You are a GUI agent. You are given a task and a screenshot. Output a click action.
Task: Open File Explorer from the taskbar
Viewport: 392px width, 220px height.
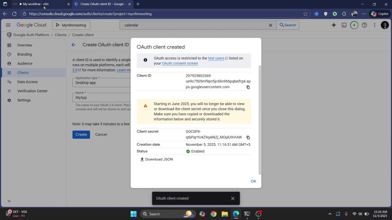225,214
